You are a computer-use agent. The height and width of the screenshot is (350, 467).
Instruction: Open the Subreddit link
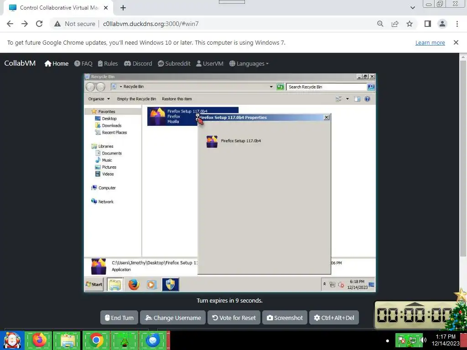pos(174,63)
